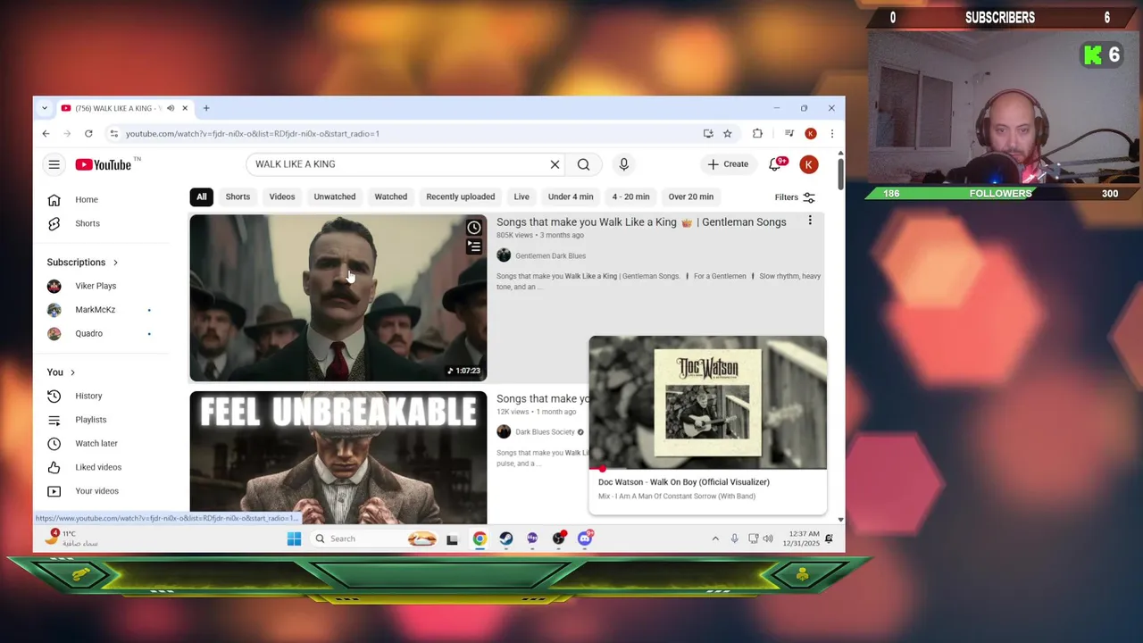1143x643 pixels.
Task: Open the Chrome tab search dropdown
Action: pos(45,108)
